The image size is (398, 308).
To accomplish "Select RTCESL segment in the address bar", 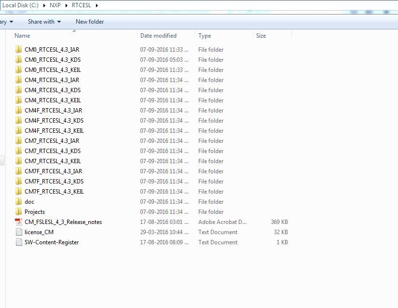I will [x=81, y=5].
